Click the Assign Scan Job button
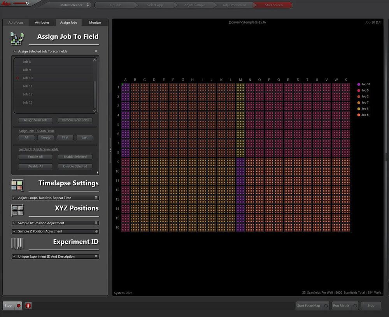Image resolution: width=389 pixels, height=317 pixels. coord(35,120)
